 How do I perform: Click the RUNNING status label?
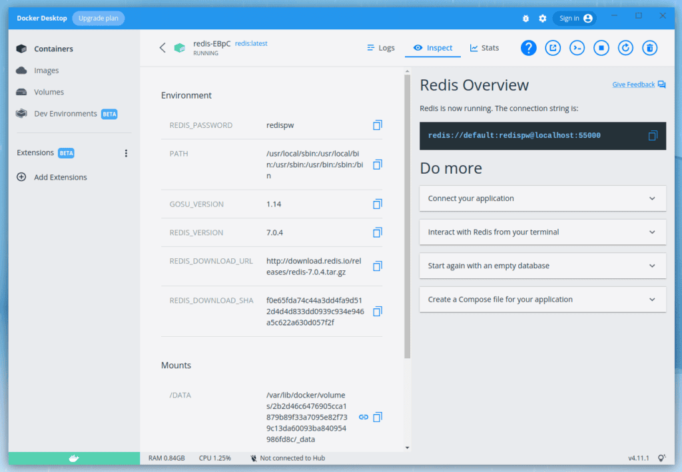pyautogui.click(x=206, y=53)
